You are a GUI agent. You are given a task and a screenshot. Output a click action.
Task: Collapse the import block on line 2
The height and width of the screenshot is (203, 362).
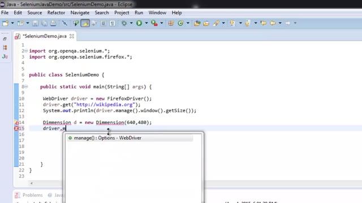26,51
